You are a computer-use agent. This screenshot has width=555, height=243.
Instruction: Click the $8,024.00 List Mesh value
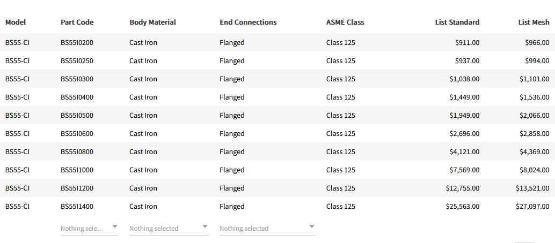pos(534,170)
